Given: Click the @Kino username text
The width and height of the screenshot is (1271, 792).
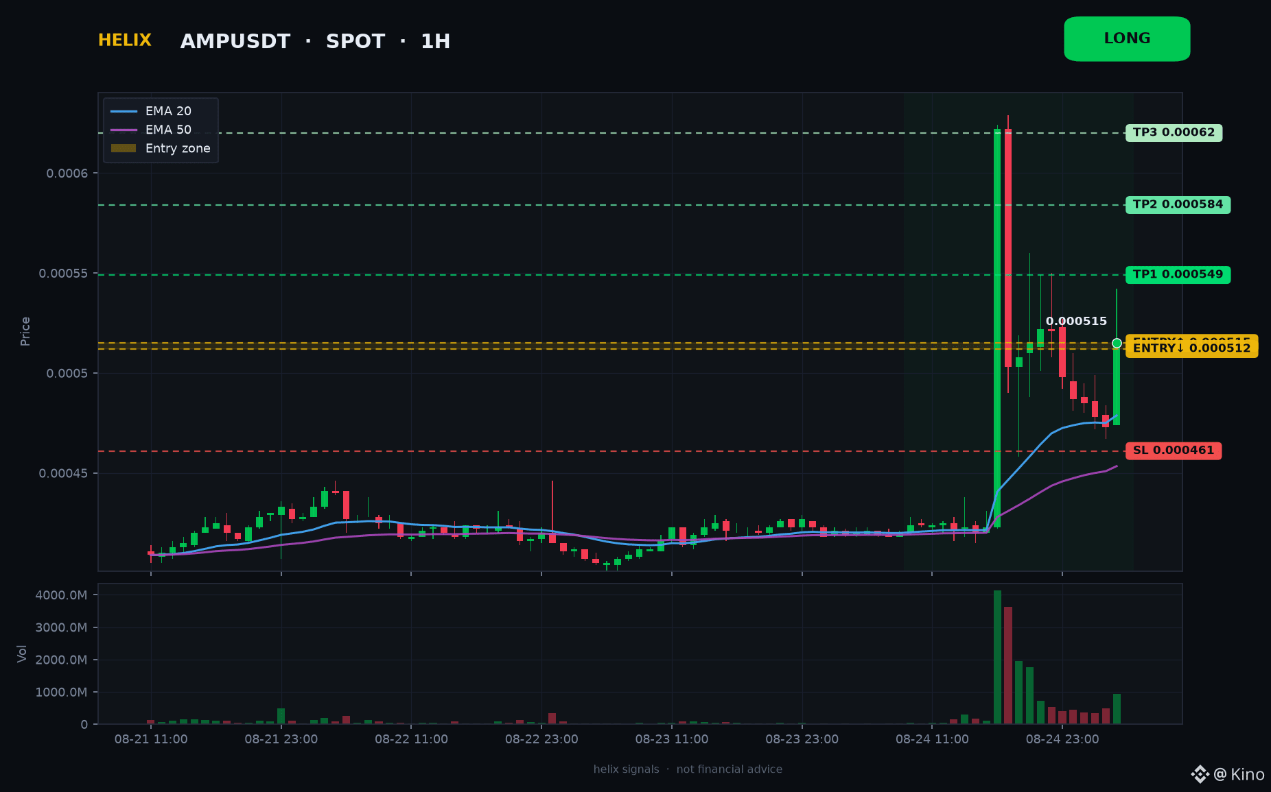Looking at the screenshot, I should 1239,775.
